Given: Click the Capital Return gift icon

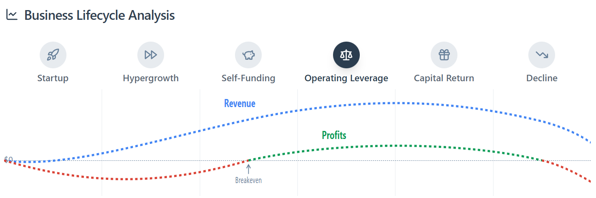Looking at the screenshot, I should point(444,55).
